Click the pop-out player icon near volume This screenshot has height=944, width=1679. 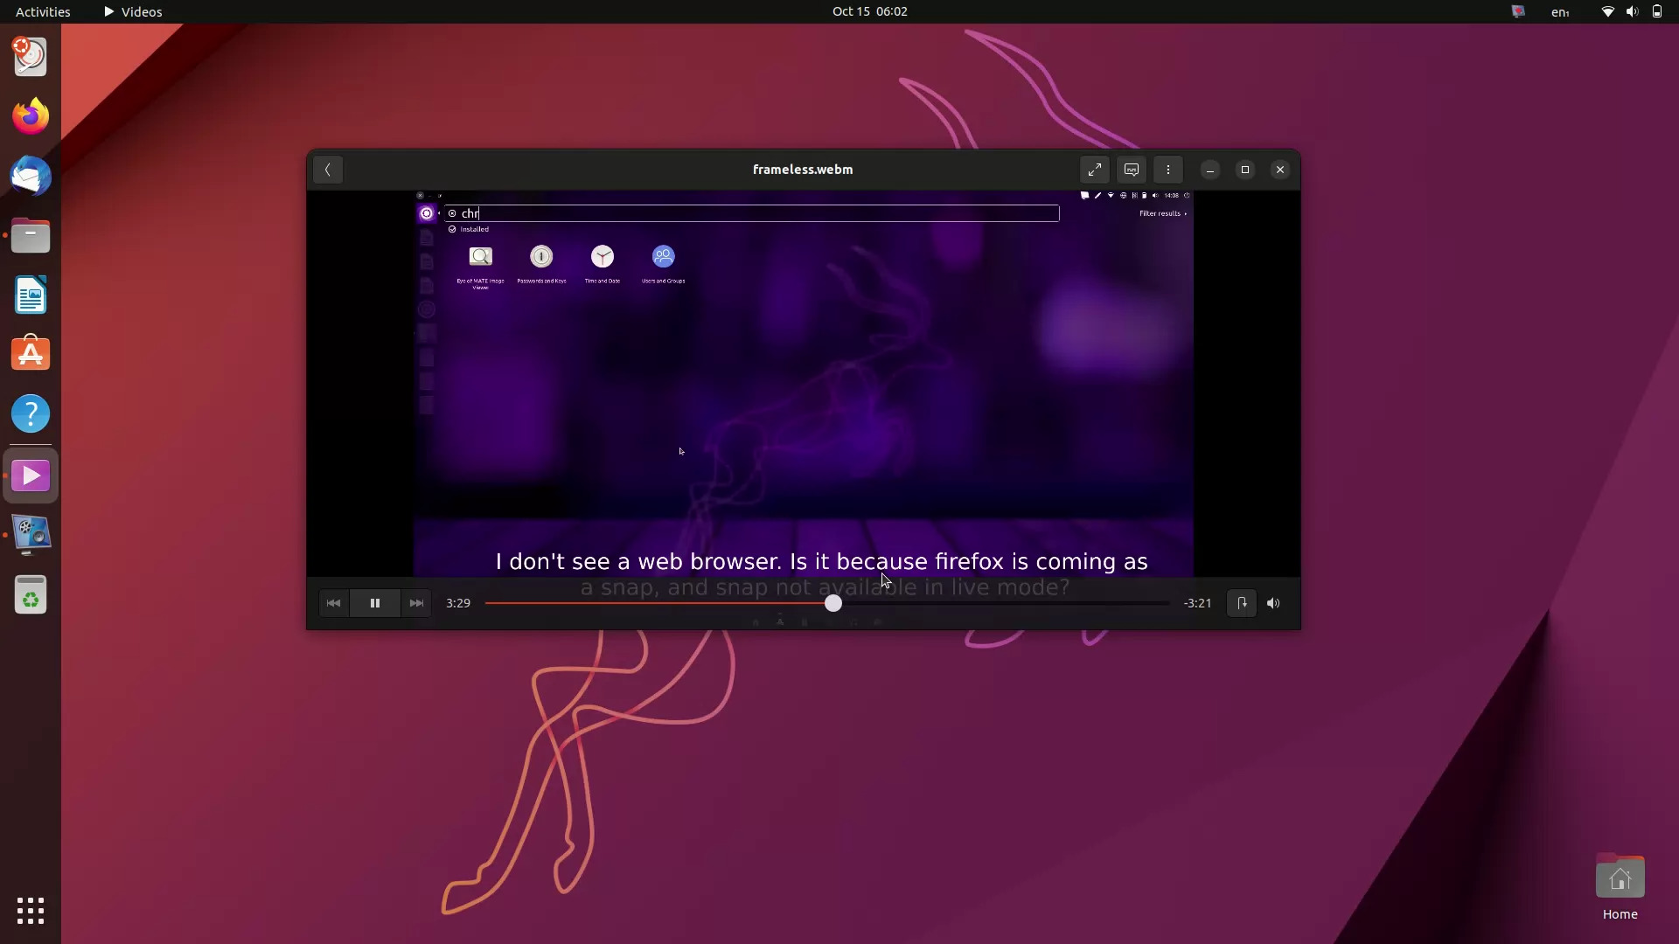point(1242,603)
